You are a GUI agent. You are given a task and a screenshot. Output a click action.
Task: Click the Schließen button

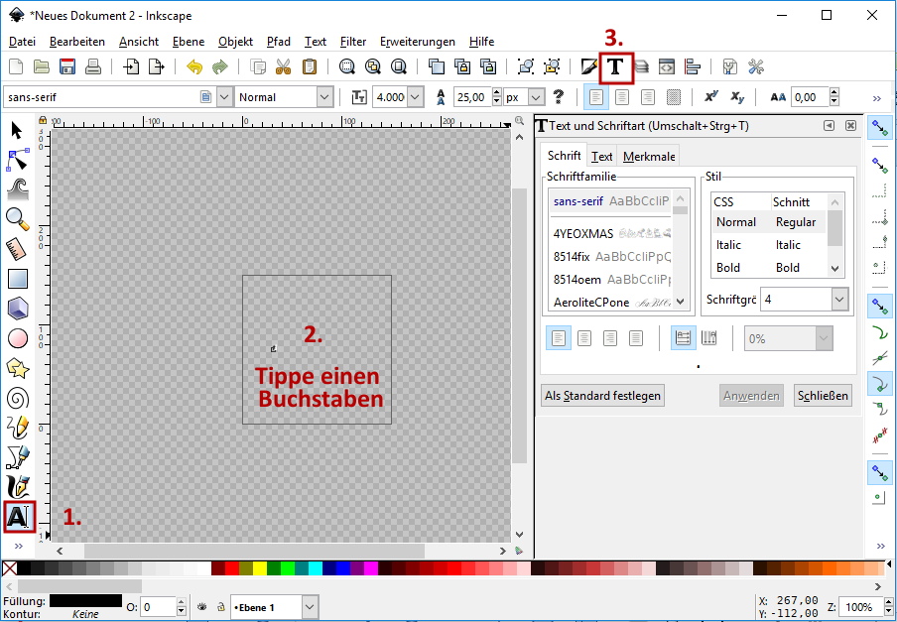point(823,396)
